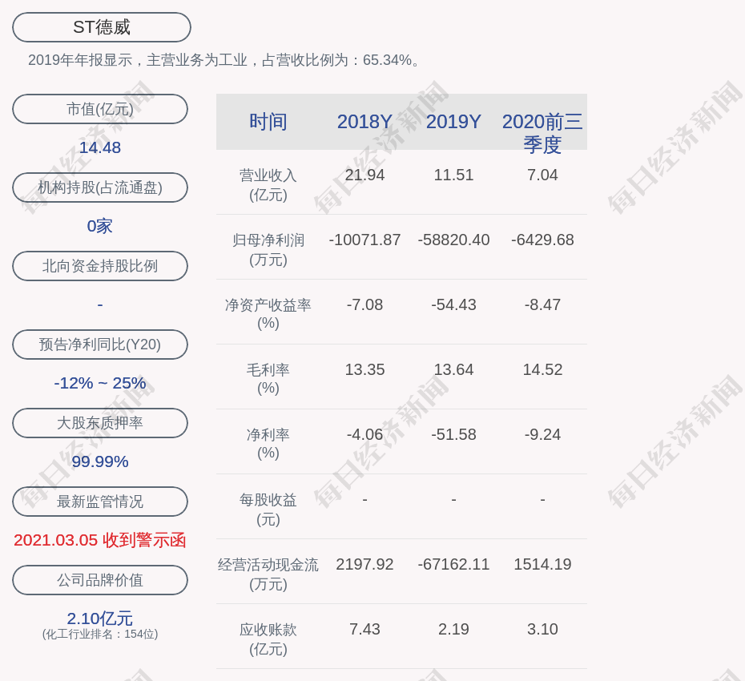Screen dimensions: 745x681
Task: Select the 北向资金持股比例 pill
Action: (100, 266)
